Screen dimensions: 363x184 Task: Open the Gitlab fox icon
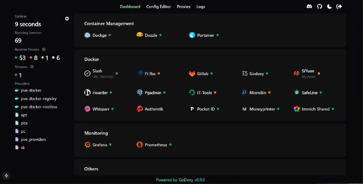click(192, 73)
